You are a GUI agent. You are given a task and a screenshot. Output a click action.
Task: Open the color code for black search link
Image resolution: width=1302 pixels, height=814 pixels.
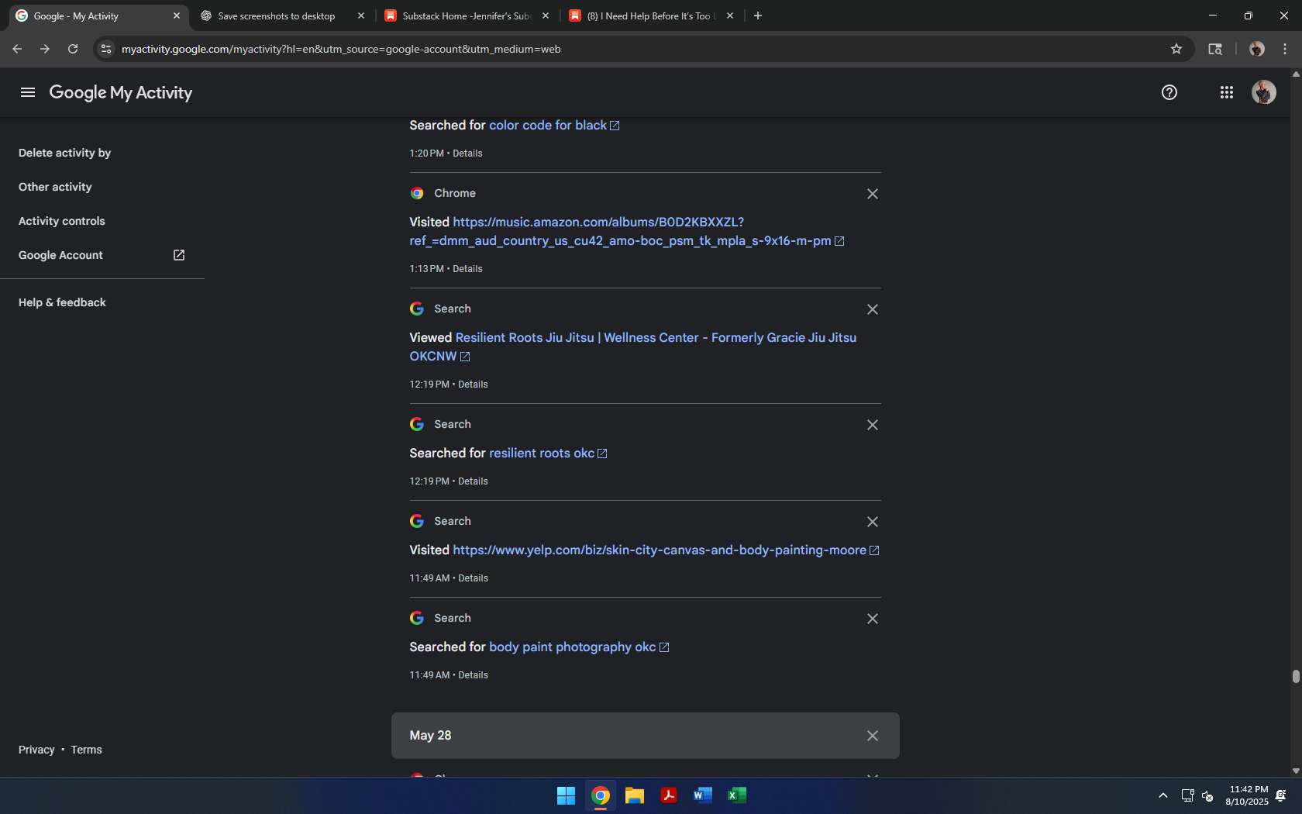click(547, 125)
